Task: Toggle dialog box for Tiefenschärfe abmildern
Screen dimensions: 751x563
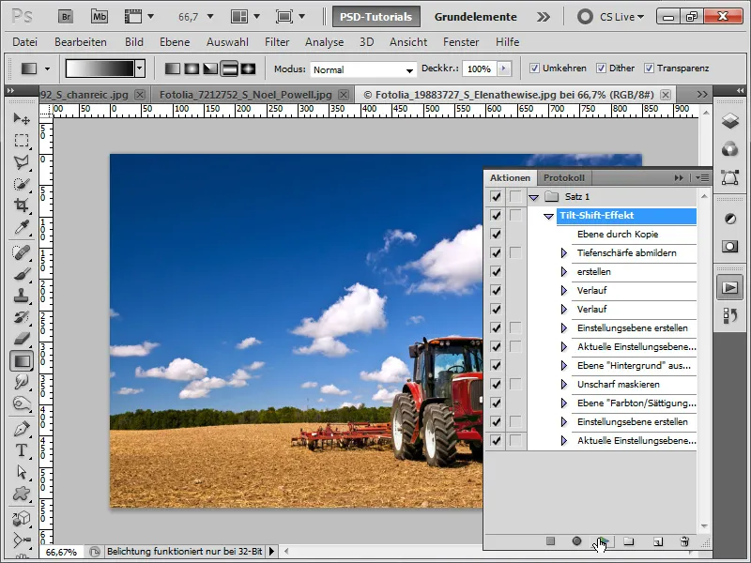Action: pyautogui.click(x=515, y=252)
